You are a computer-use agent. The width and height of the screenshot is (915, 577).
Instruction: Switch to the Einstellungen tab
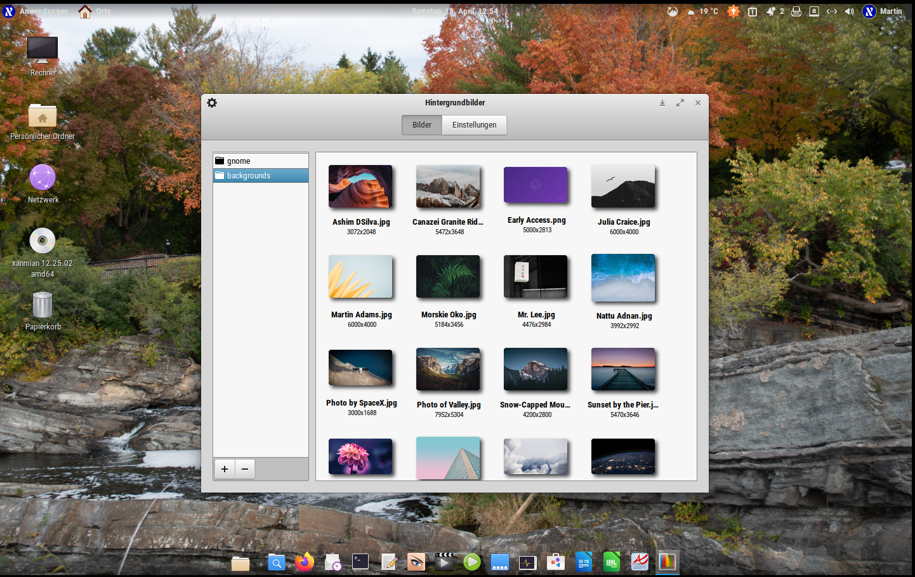474,125
